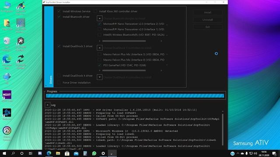This screenshot has height=157, width=280.
Task: Click the Uninstall button
Action: click(x=208, y=20)
